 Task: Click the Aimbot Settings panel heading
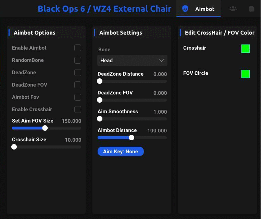121,33
